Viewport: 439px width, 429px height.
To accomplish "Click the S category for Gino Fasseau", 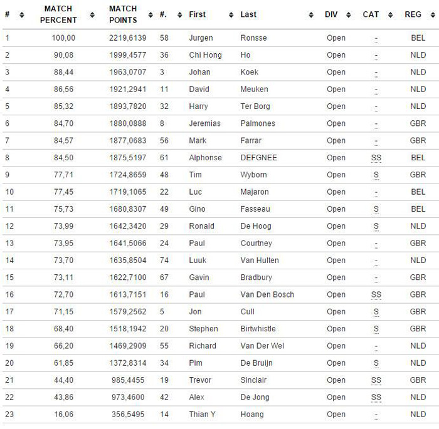I will [x=376, y=209].
